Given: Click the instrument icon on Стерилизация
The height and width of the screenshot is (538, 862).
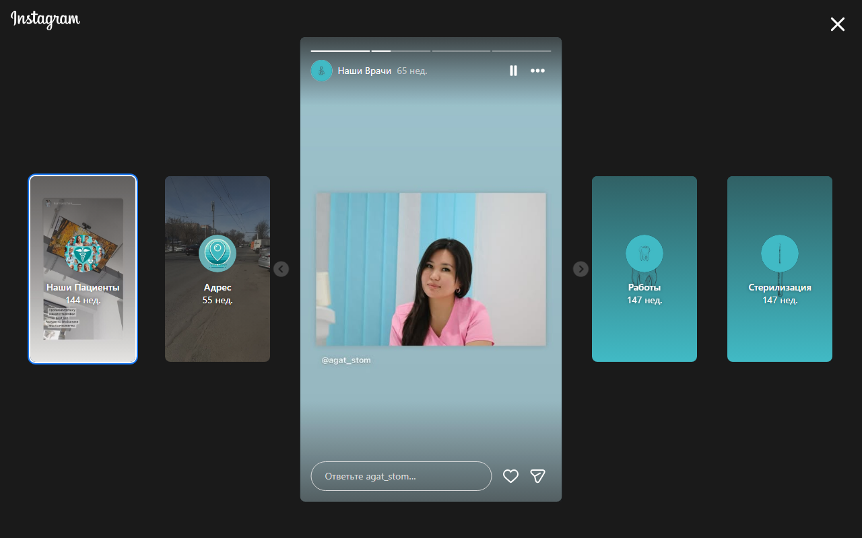Looking at the screenshot, I should [780, 254].
